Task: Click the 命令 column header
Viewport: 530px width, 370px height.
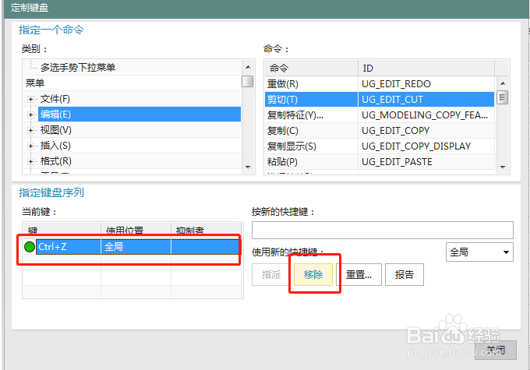Action: point(311,68)
